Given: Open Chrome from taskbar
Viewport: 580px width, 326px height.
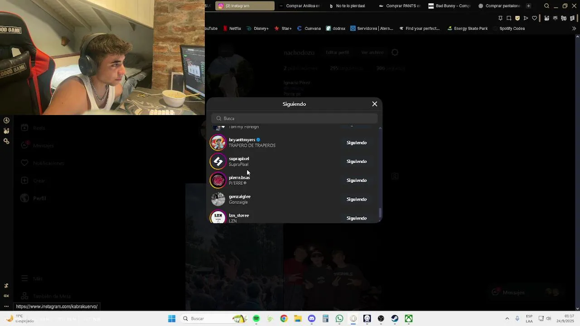Looking at the screenshot, I should click(x=284, y=319).
